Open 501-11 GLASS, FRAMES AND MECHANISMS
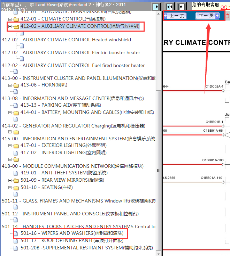The width and height of the screenshot is (230, 256). point(79,201)
